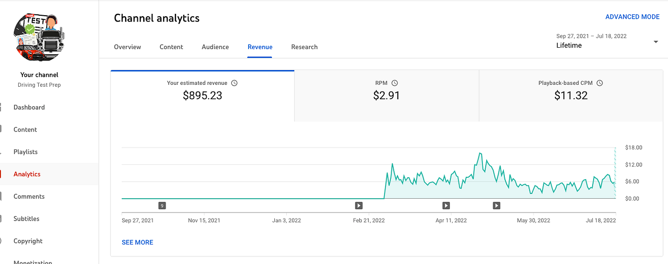Click the video marker near Feb 21, 2022

359,206
